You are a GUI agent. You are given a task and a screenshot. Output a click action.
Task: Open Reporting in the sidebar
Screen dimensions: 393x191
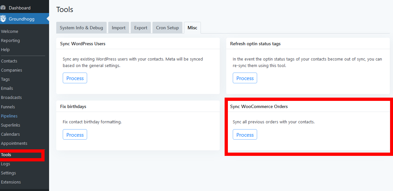pyautogui.click(x=10, y=41)
